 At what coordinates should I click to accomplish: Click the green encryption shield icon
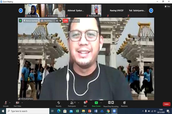(20, 21)
